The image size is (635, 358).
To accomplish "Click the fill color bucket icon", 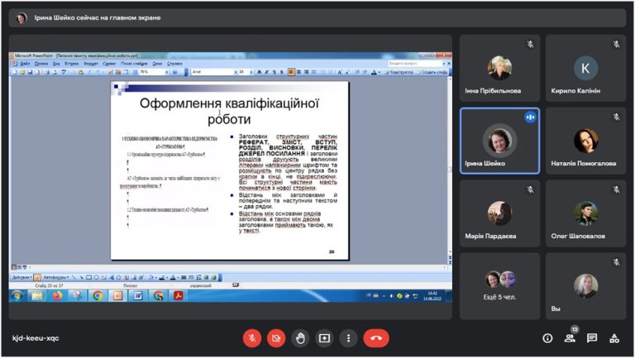I will [150, 278].
